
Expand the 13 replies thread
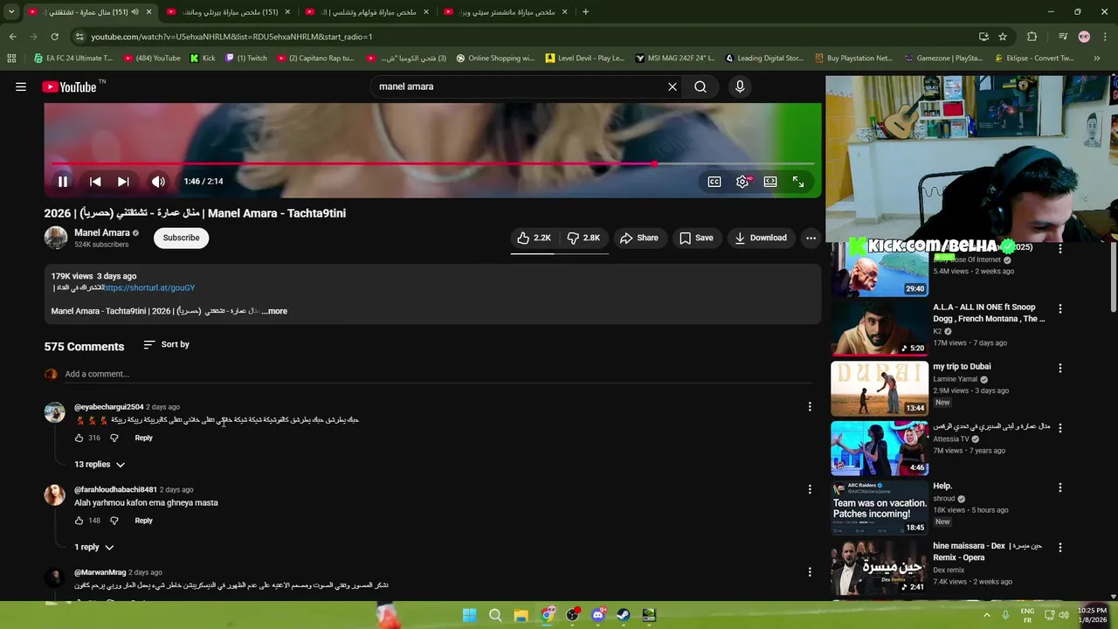[100, 465]
